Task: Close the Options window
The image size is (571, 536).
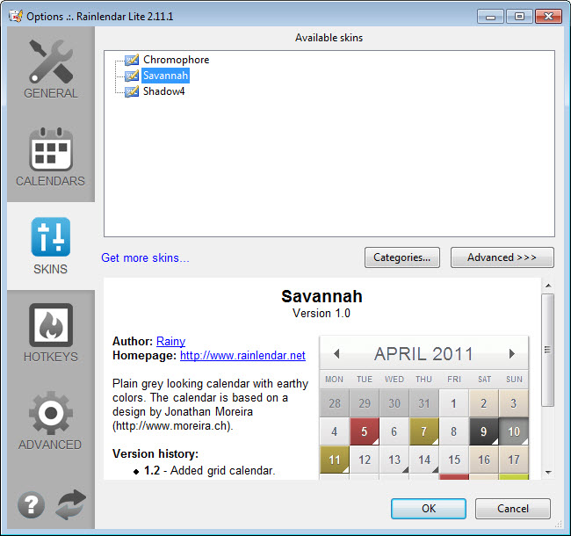Action: tap(548, 17)
